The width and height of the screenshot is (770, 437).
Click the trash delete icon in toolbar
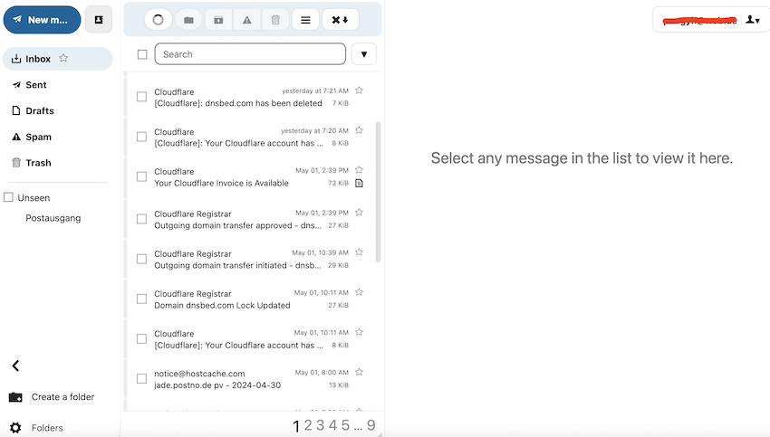(275, 19)
